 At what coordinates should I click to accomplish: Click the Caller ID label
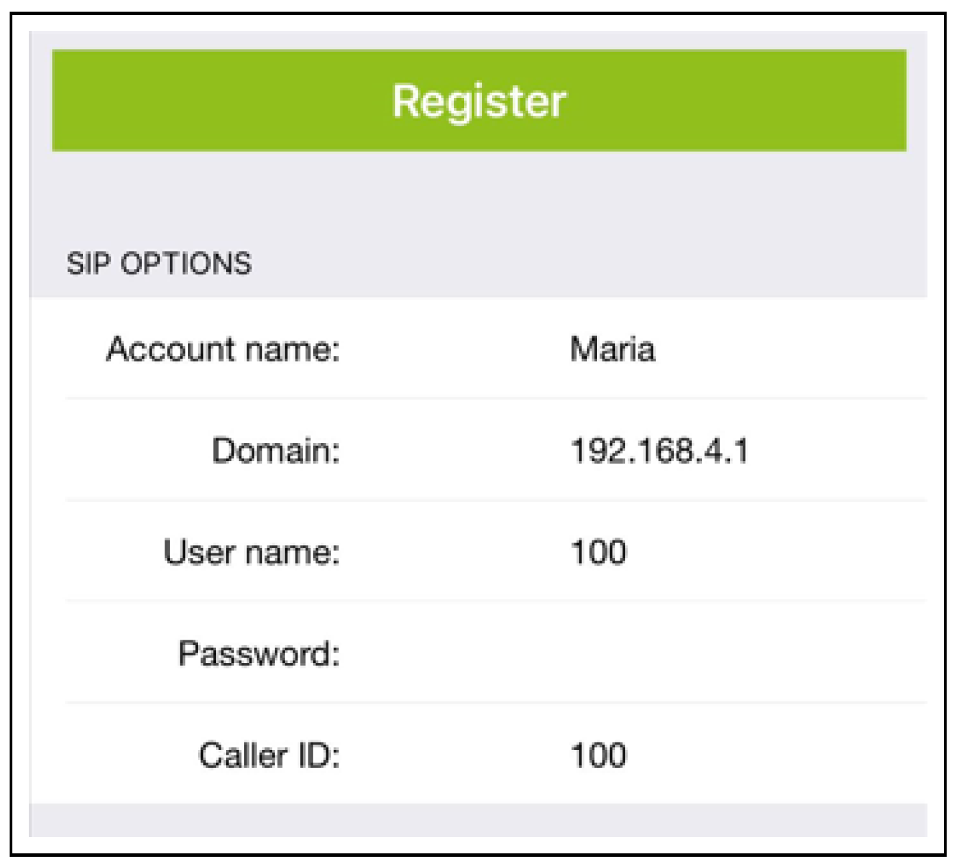[x=269, y=755]
